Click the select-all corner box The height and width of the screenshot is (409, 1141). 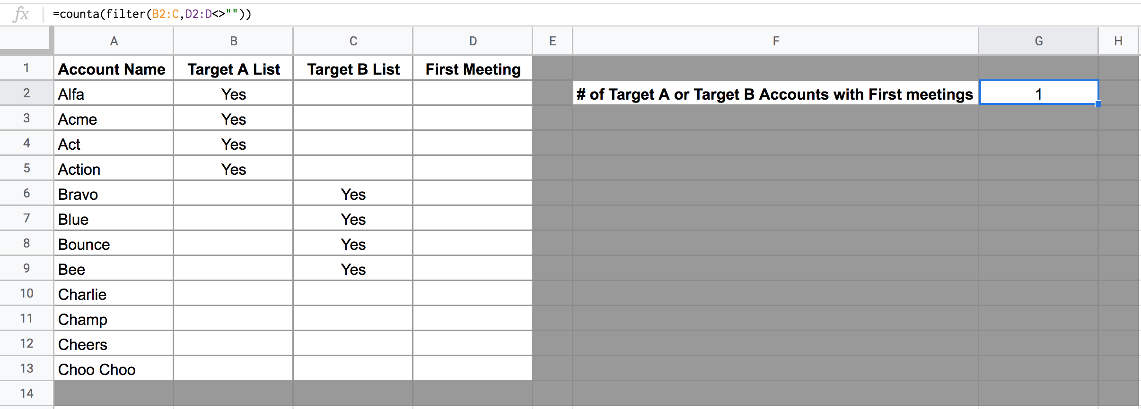(x=25, y=38)
